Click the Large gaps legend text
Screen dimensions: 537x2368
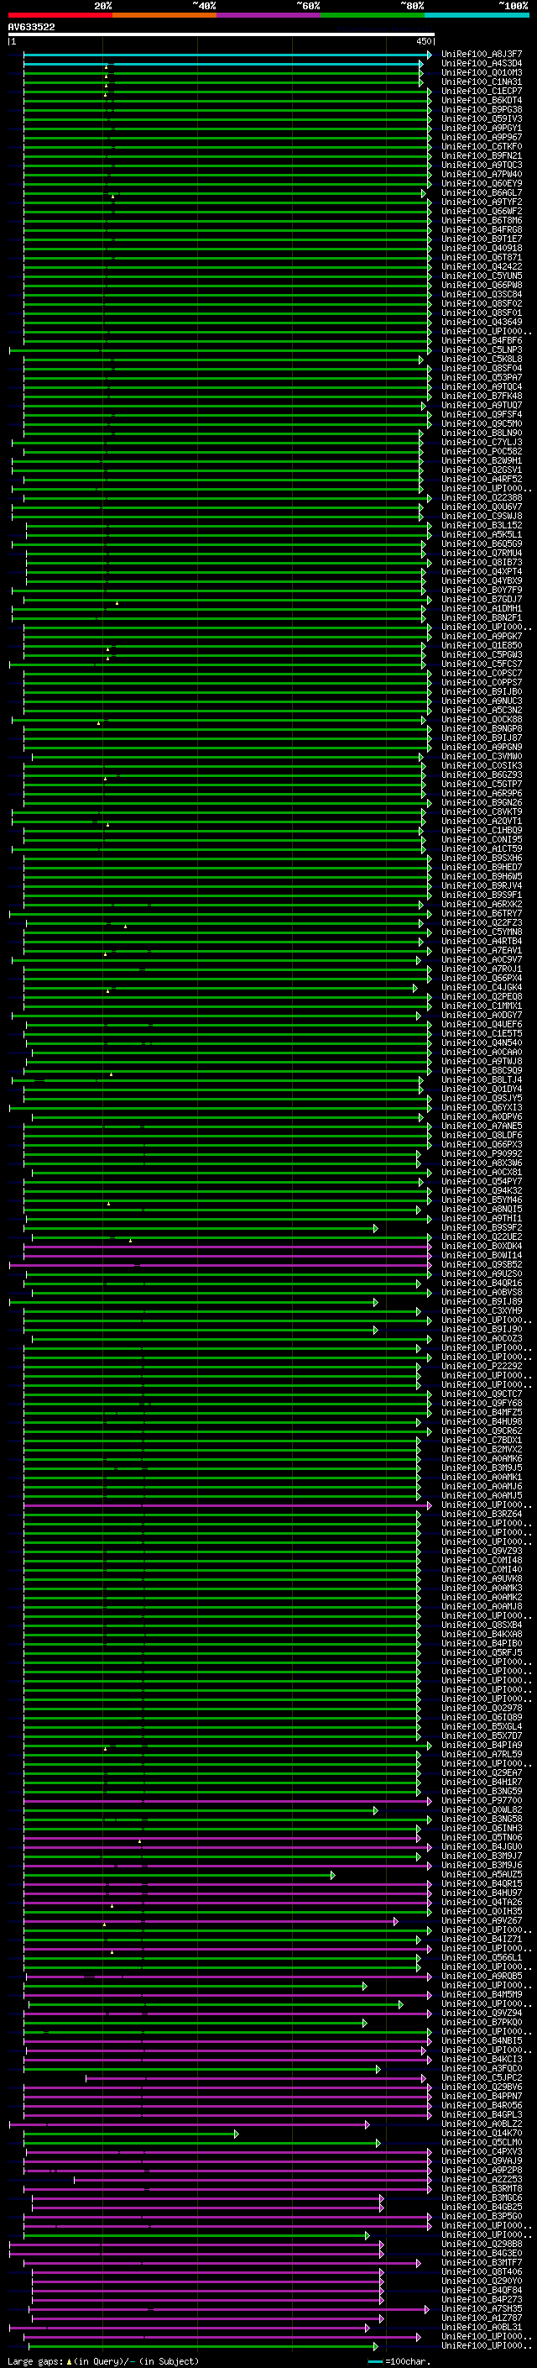click(x=103, y=2361)
